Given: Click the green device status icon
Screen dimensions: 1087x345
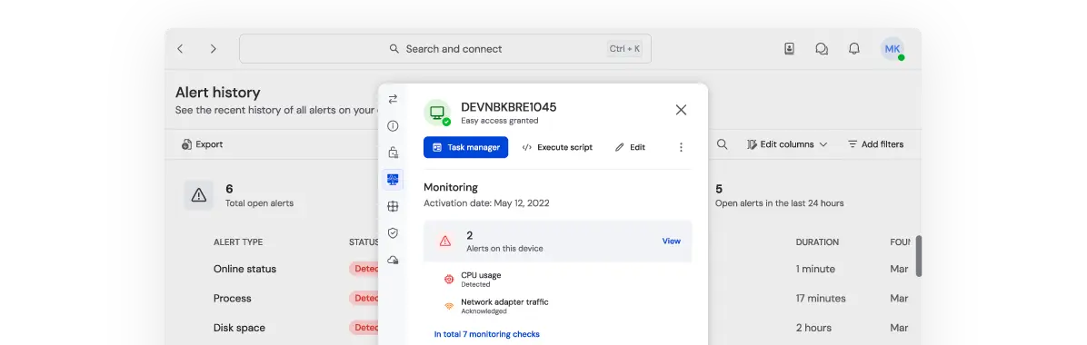Looking at the screenshot, I should coord(437,113).
